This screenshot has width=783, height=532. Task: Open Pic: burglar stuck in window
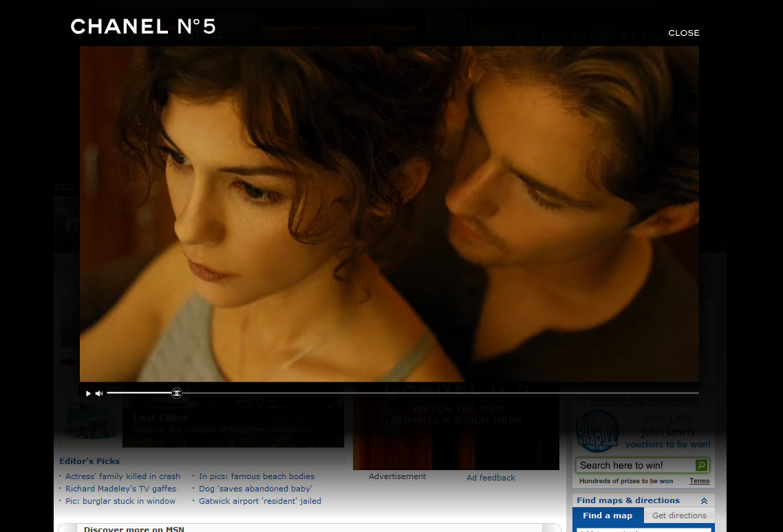tap(120, 501)
